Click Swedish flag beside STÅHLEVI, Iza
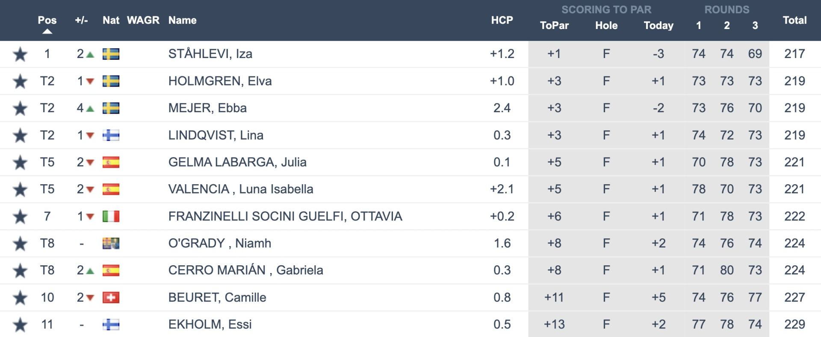 (111, 54)
